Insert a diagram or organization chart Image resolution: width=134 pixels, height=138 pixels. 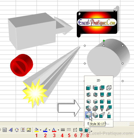coord(17,130)
